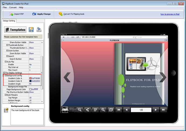Select Flip Shortcut Button Visible row

pyautogui.click(x=22, y=92)
